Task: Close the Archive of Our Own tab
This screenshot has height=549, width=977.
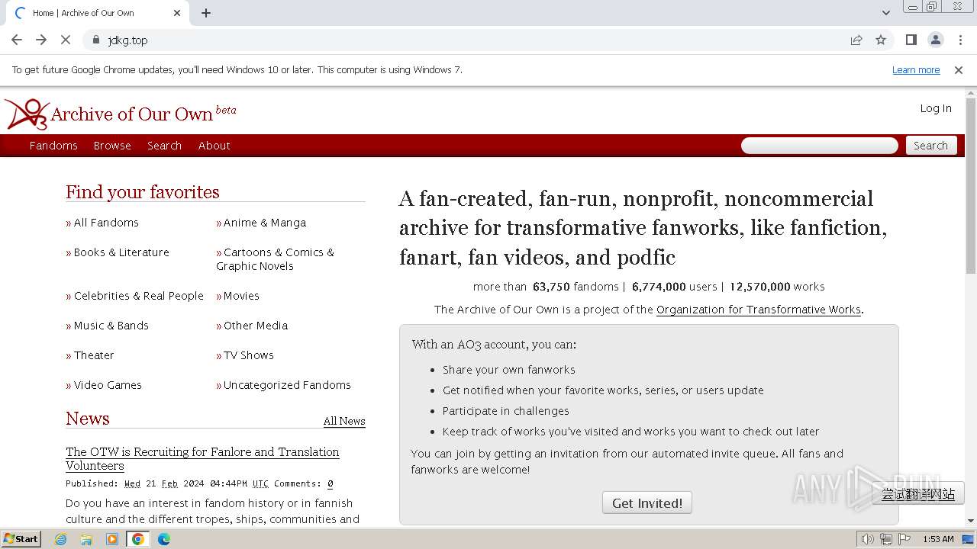Action: [177, 13]
